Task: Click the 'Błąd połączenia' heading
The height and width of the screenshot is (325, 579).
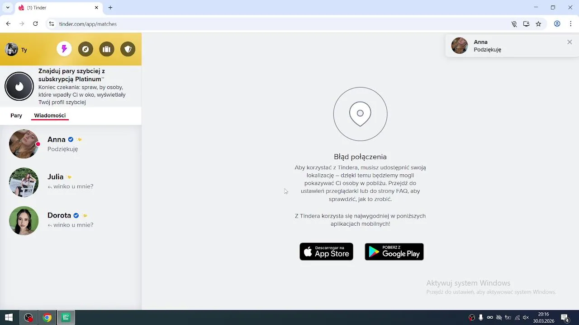Action: pyautogui.click(x=360, y=157)
